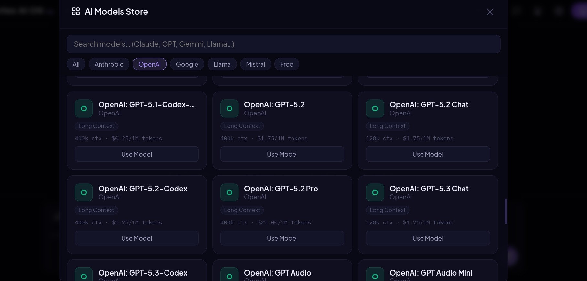Focus the Search models input field

click(x=283, y=44)
